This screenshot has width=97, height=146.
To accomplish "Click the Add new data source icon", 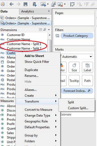I will (34, 4).
